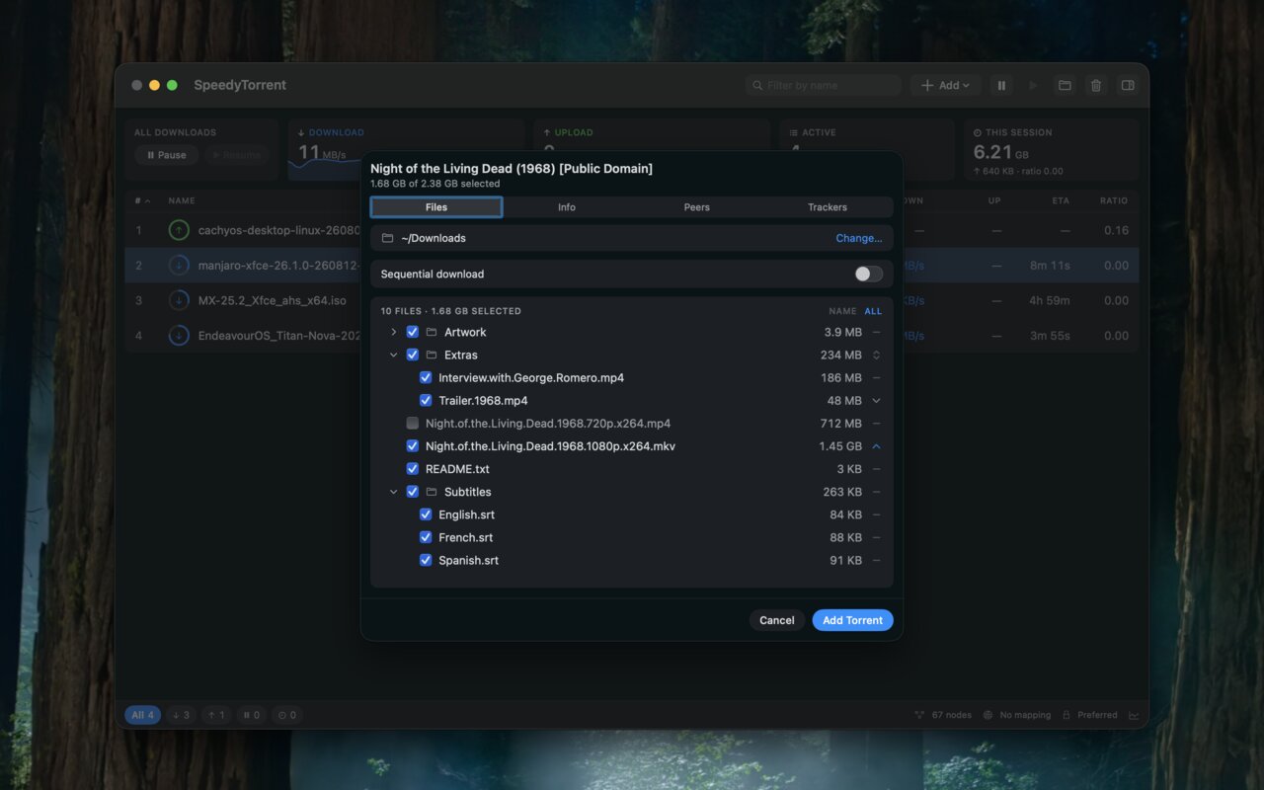1264x790 pixels.
Task: Enable the Sequential download switch
Action: pos(869,274)
